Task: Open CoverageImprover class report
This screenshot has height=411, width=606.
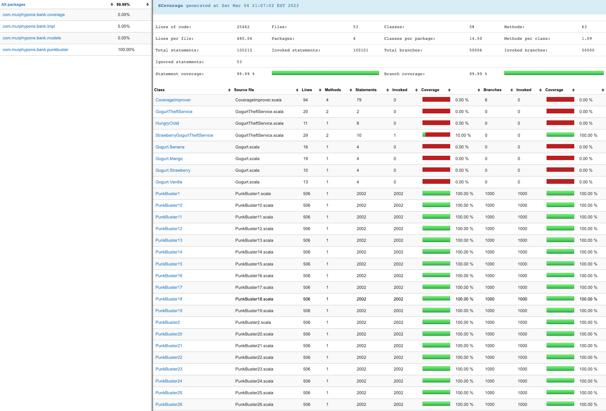Action: [173, 100]
